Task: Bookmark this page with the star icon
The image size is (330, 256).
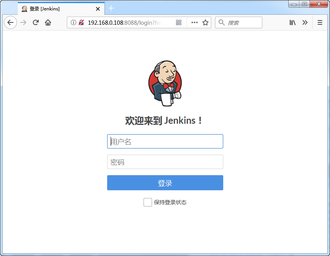Action: [205, 22]
